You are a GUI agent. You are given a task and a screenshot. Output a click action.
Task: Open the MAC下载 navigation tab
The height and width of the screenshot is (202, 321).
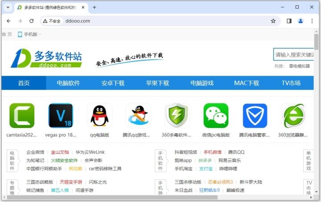pos(247,83)
